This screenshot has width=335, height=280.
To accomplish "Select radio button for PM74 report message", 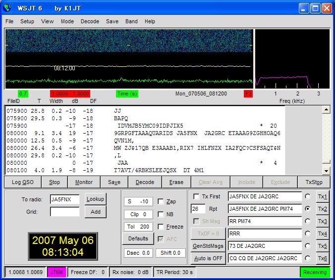I will coord(307,209).
